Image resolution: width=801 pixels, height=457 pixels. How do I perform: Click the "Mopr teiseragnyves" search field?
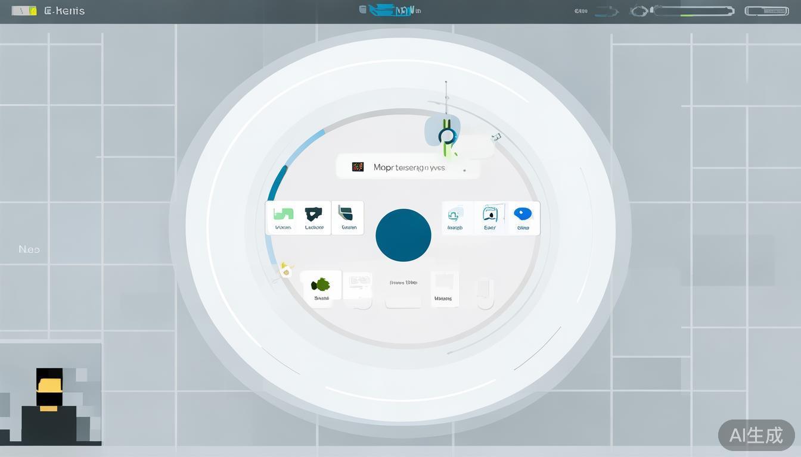409,168
